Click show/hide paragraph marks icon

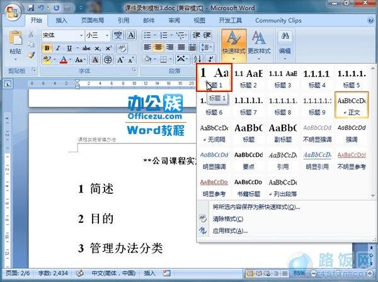tap(210, 59)
